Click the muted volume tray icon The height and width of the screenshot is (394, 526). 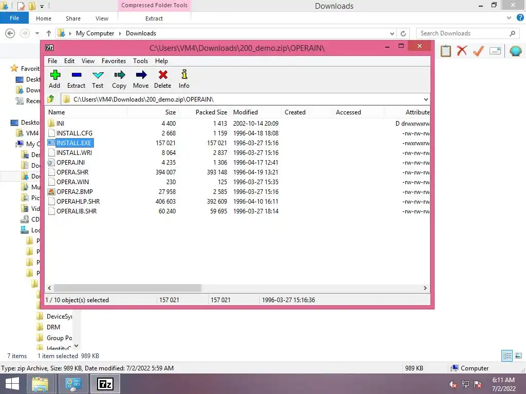(453, 384)
